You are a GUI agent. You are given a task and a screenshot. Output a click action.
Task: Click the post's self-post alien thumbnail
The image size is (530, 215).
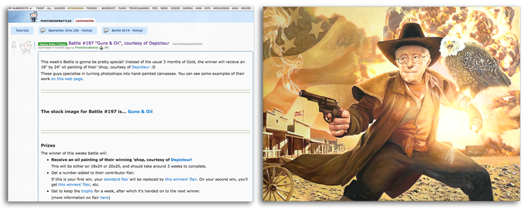pyautogui.click(x=26, y=47)
